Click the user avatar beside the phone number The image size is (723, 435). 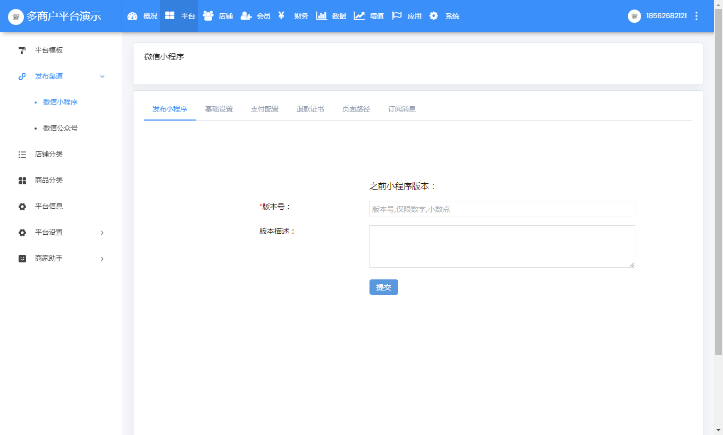(634, 16)
